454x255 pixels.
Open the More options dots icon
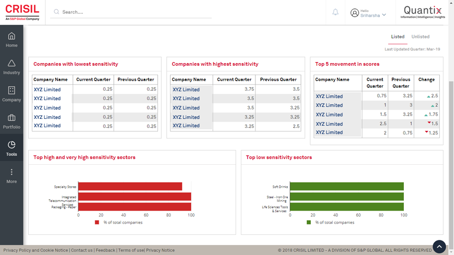[11, 172]
